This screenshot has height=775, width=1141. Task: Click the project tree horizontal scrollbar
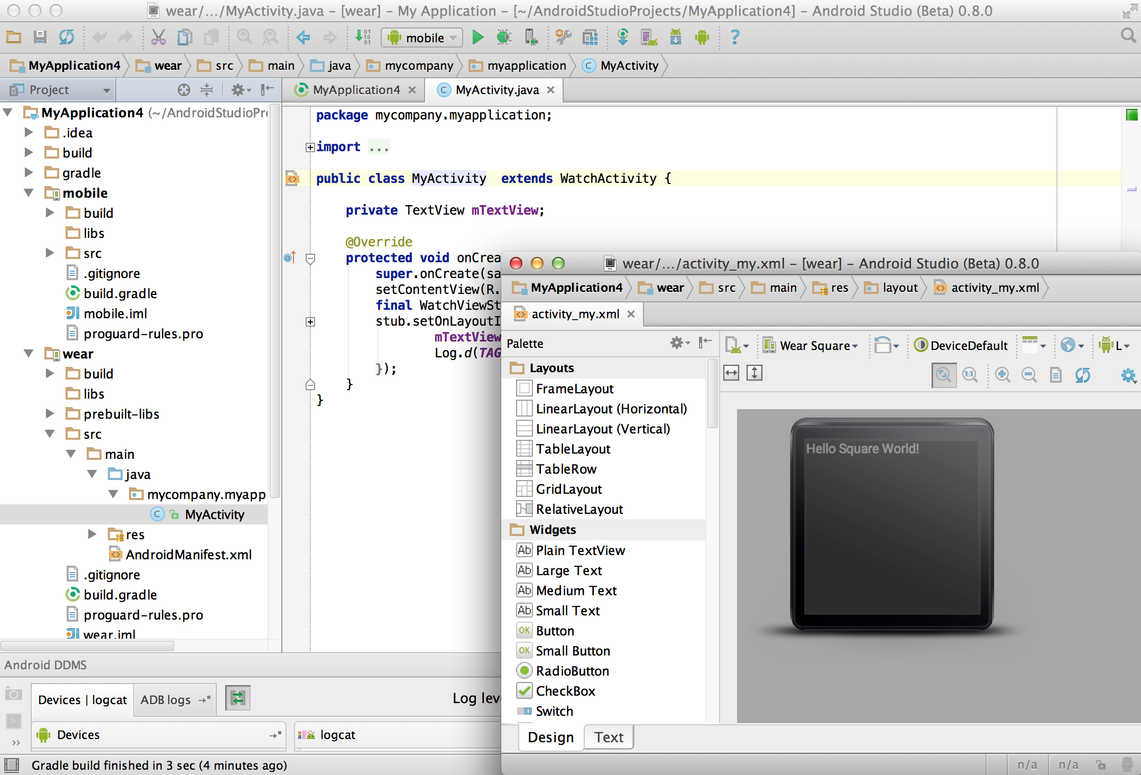coord(88,646)
